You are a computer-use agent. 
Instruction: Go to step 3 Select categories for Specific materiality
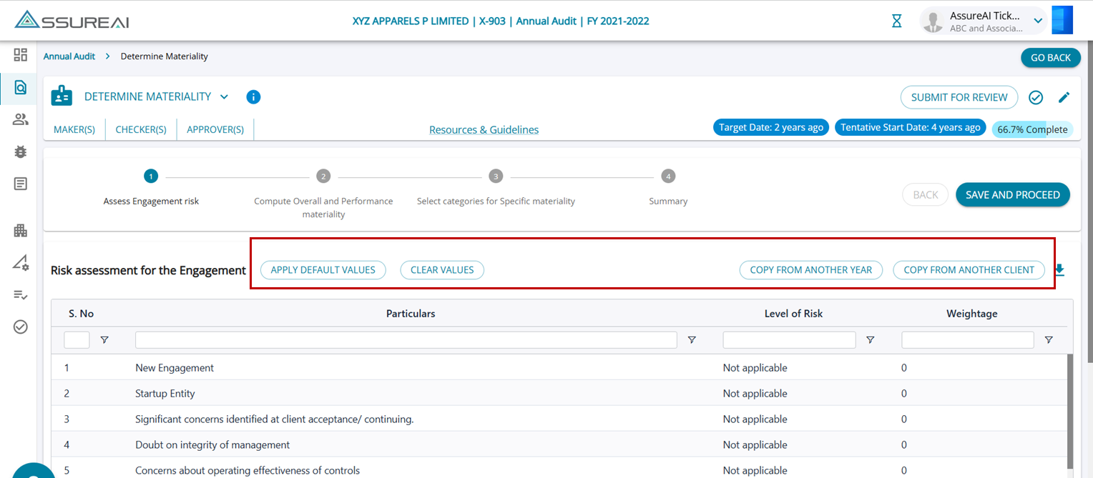(x=496, y=189)
